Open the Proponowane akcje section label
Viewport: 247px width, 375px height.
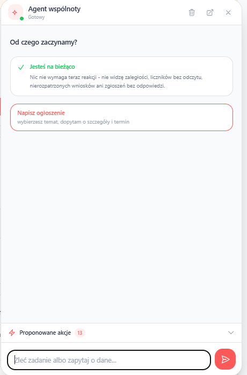[x=45, y=333]
